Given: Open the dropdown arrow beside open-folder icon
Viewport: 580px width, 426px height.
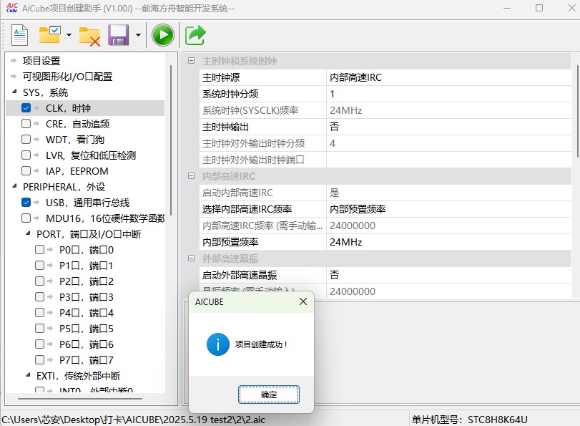Looking at the screenshot, I should click(x=69, y=35).
